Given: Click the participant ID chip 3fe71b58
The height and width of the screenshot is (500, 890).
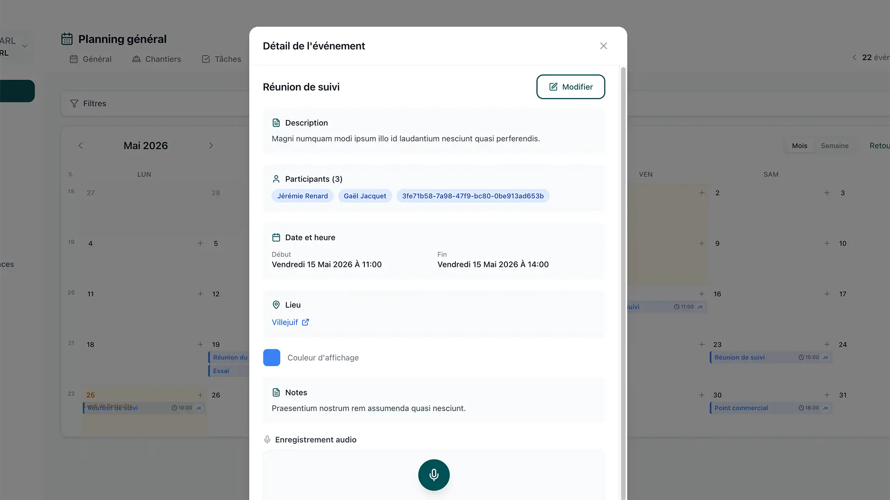Looking at the screenshot, I should coord(473,196).
